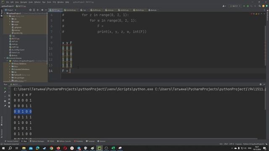Click the green Run button in toolbar
Image resolution: width=269 pixels, height=151 pixels.
[244, 6]
